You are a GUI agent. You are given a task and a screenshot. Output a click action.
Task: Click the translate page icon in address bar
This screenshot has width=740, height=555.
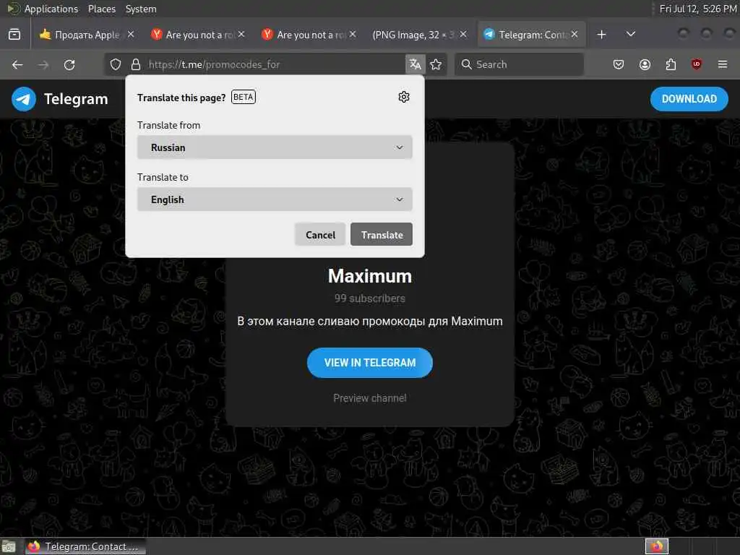(416, 64)
